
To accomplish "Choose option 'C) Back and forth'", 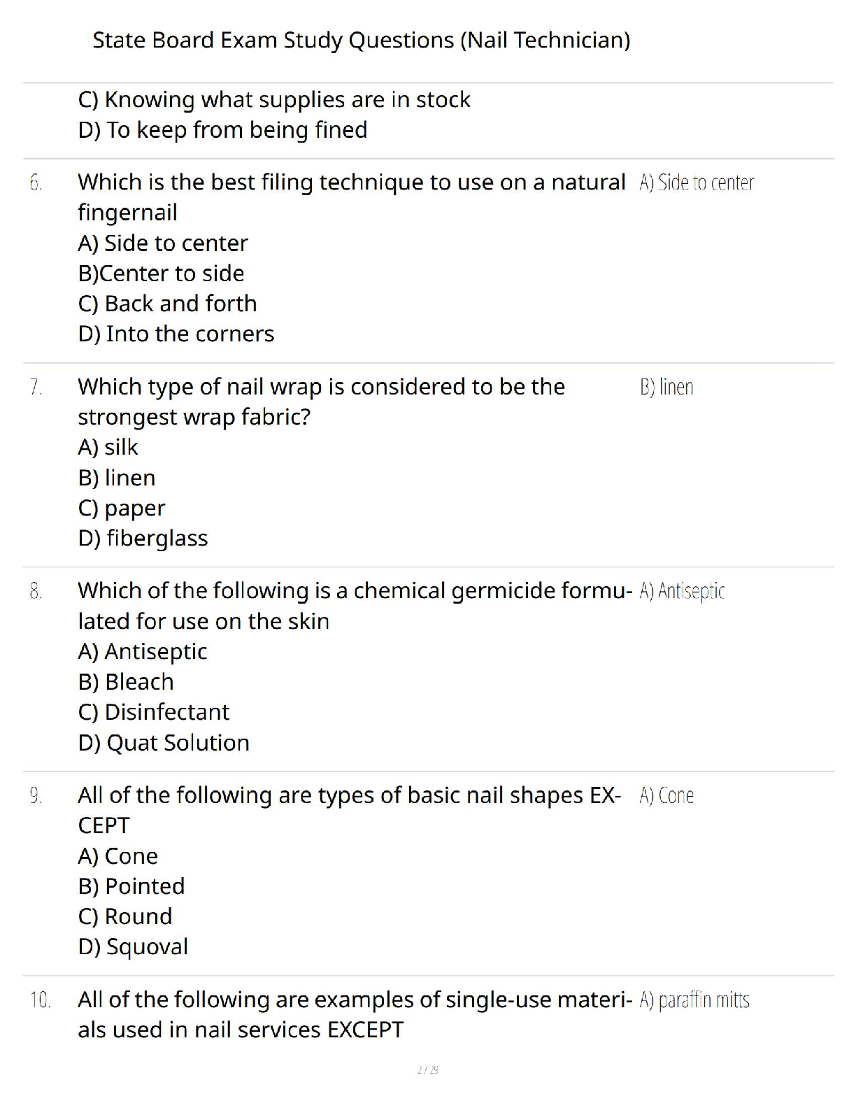I will point(168,304).
